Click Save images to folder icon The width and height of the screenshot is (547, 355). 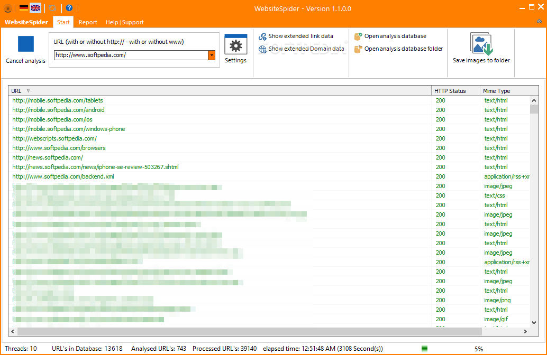(x=481, y=44)
